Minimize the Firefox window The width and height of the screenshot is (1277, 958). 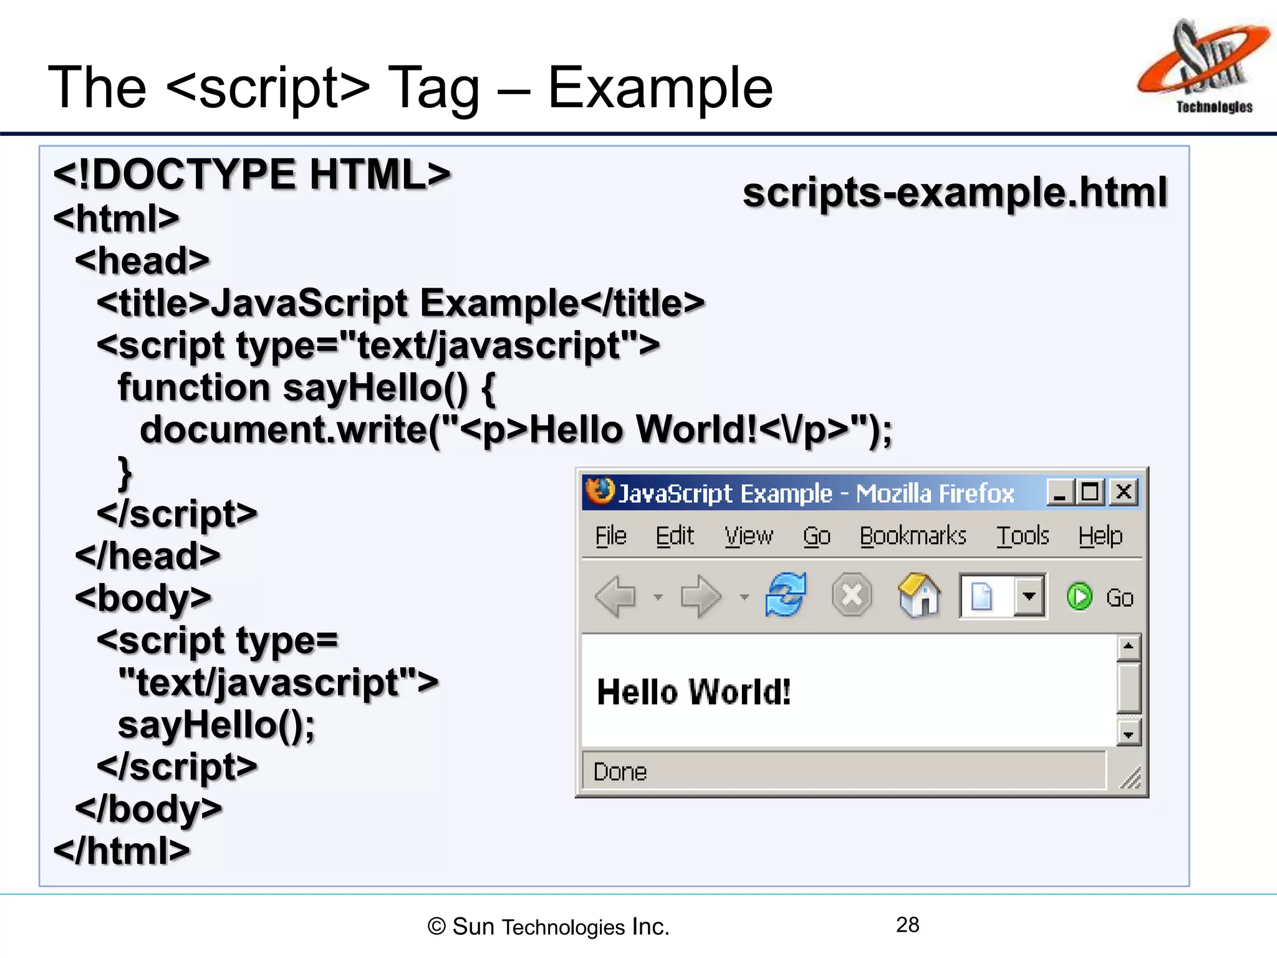click(x=1059, y=492)
